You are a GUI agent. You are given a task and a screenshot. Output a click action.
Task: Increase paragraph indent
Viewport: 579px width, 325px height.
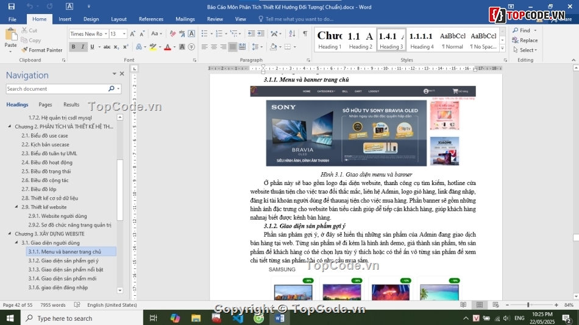click(x=261, y=33)
